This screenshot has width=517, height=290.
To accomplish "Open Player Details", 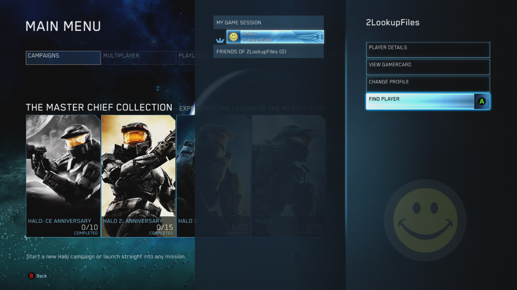I will (x=428, y=50).
